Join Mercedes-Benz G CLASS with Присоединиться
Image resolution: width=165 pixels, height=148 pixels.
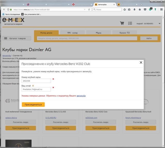[61, 128]
